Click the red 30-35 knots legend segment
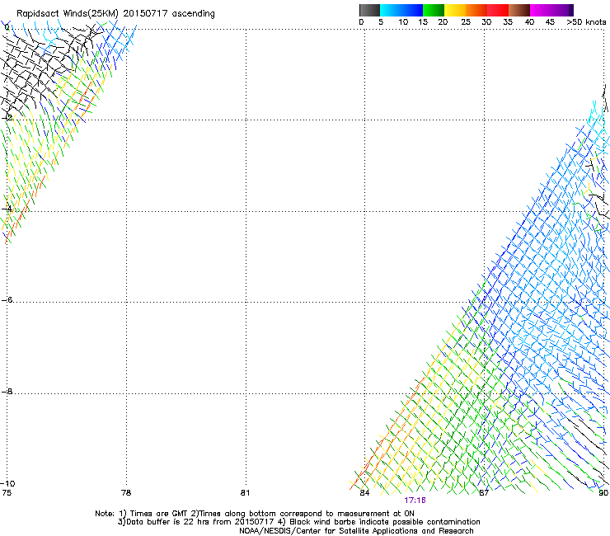610x536 pixels. click(x=498, y=10)
